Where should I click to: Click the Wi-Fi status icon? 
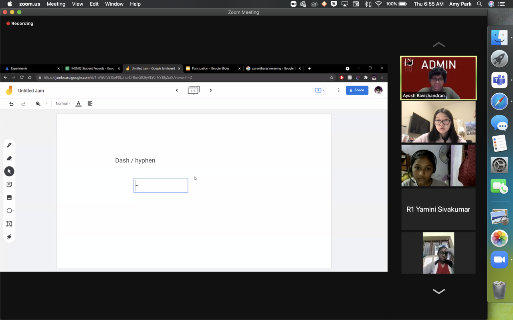378,4
